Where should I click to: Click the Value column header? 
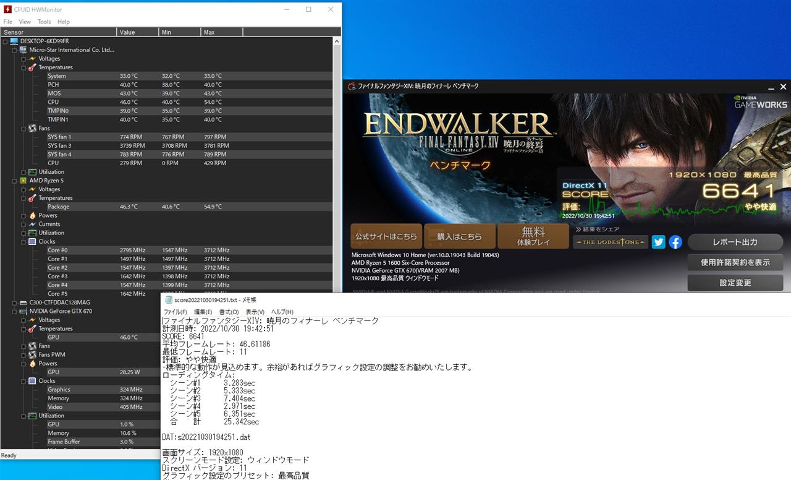(x=138, y=32)
